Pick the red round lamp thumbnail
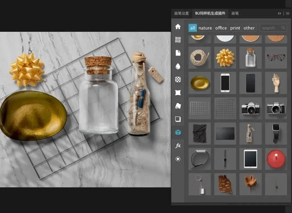This screenshot has height=213, width=292. click(276, 159)
